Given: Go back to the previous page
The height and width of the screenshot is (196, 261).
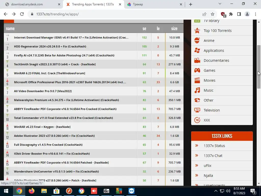Looking at the screenshot, I should (6, 14).
